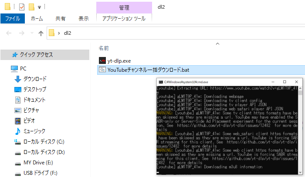Open the recent locations dropdown arrow
Screen dimensions: 305x177
click(x=32, y=33)
